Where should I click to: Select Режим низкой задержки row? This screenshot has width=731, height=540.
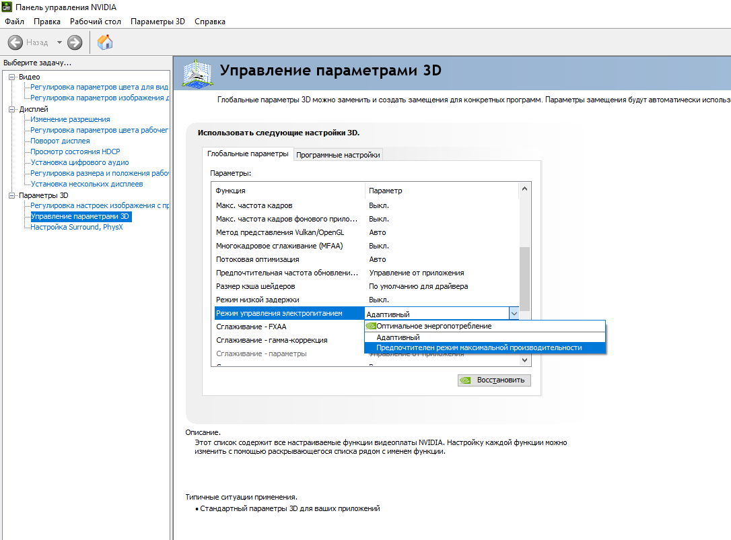(366, 300)
